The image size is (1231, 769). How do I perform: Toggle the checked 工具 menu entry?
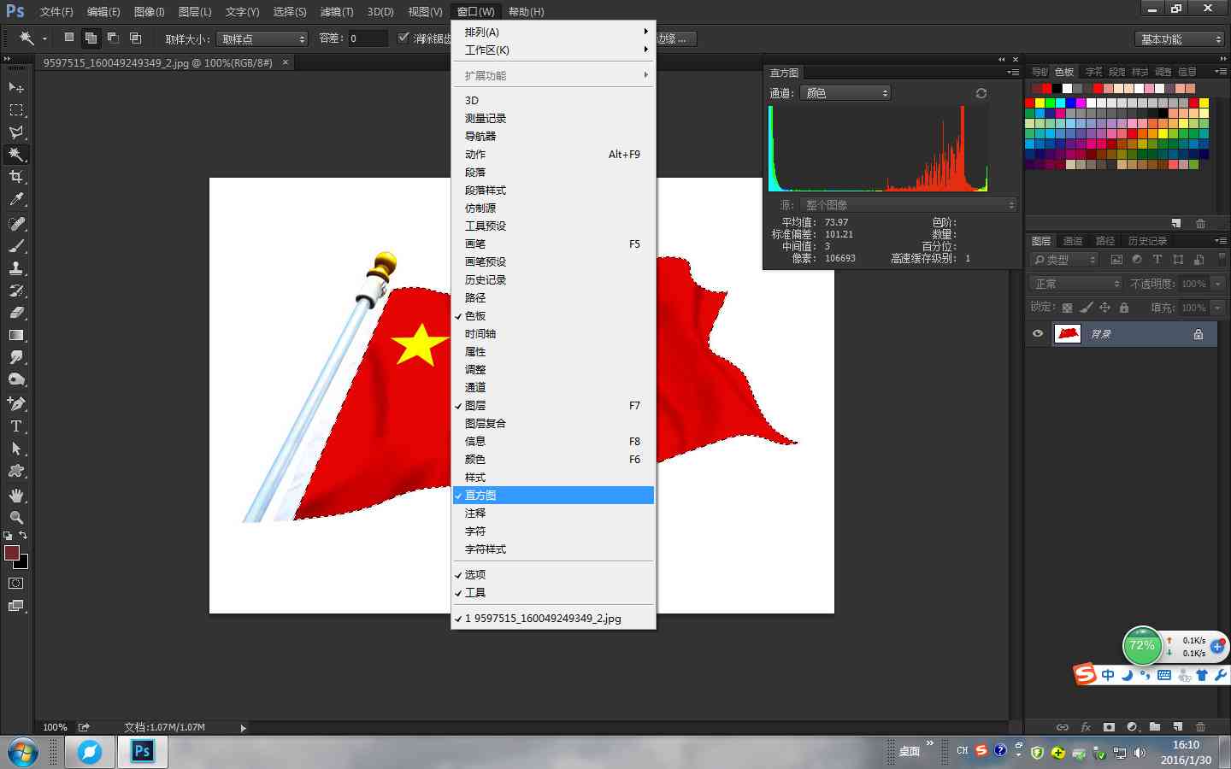click(553, 593)
